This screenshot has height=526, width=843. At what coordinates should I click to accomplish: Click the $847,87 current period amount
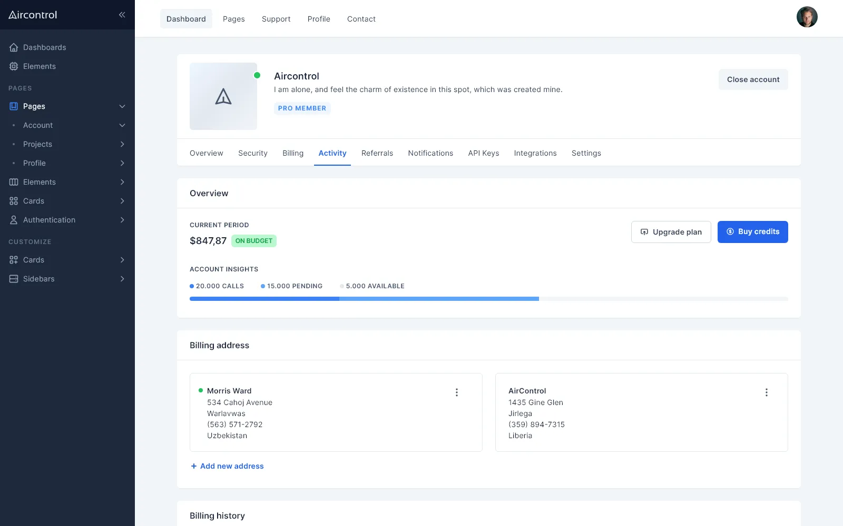208,241
